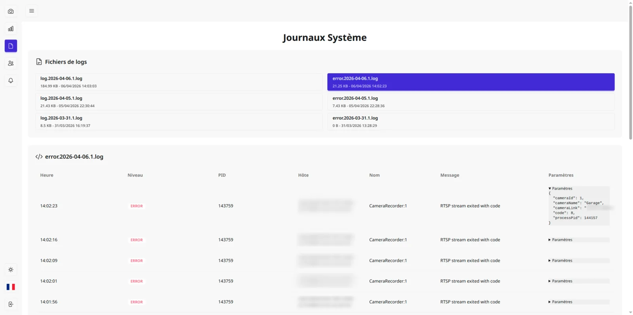Click the time 14:02:09 cell

click(49, 260)
